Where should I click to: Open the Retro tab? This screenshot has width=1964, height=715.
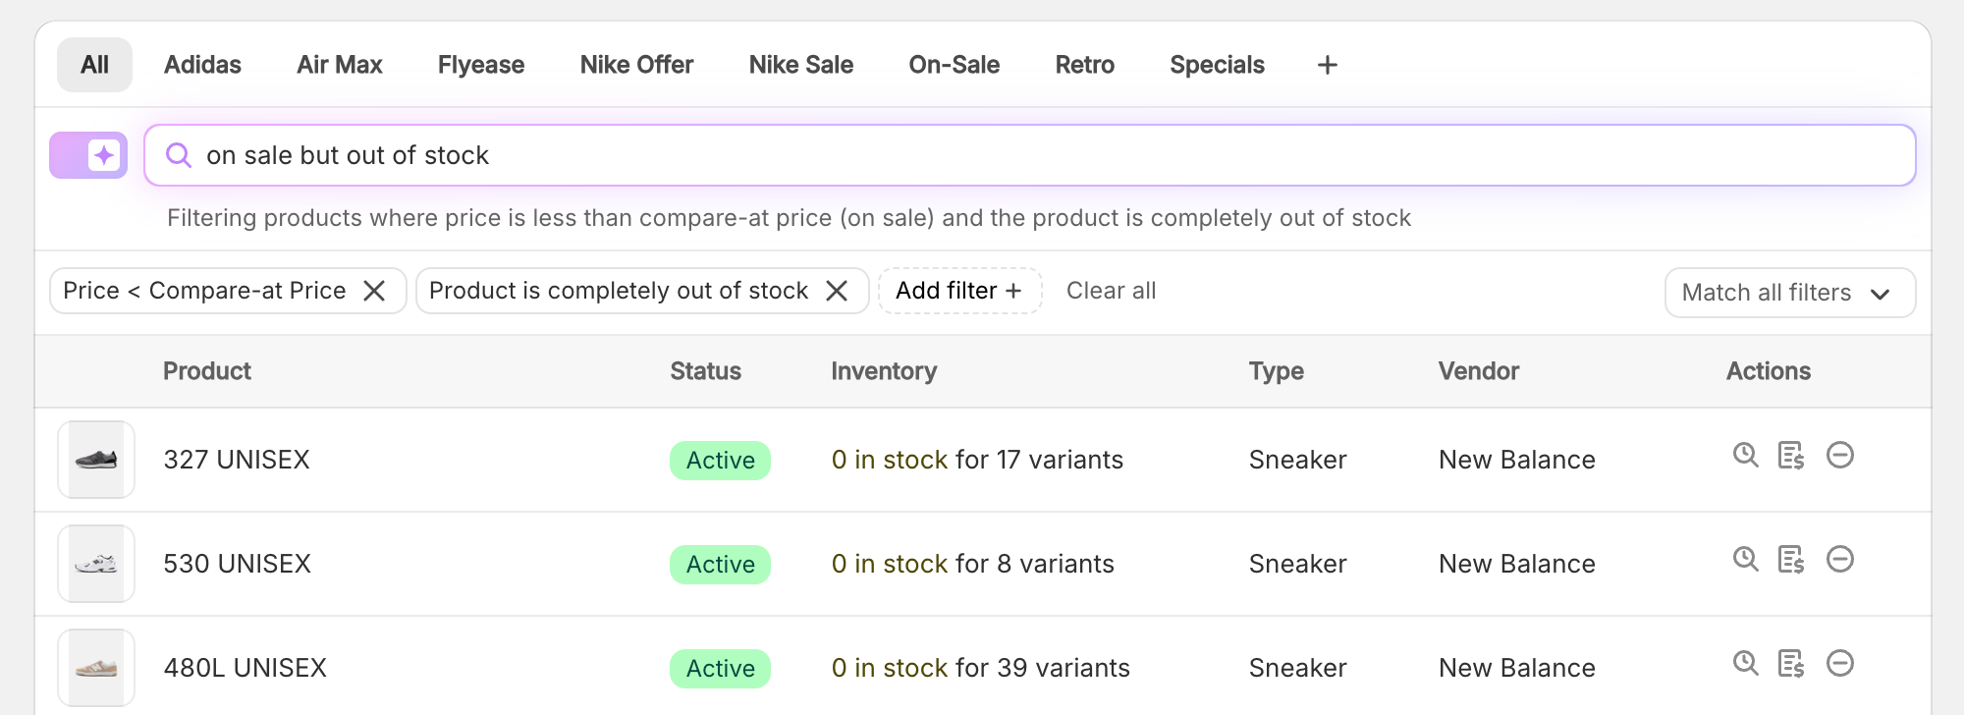click(x=1084, y=65)
